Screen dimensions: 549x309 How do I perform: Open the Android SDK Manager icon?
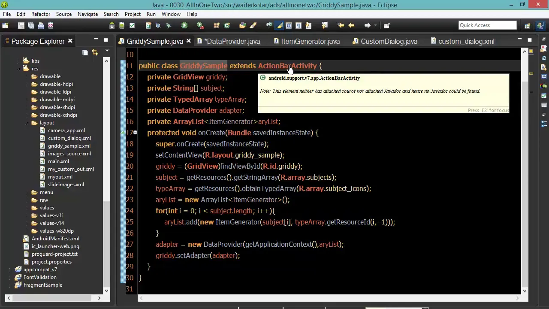point(112,25)
